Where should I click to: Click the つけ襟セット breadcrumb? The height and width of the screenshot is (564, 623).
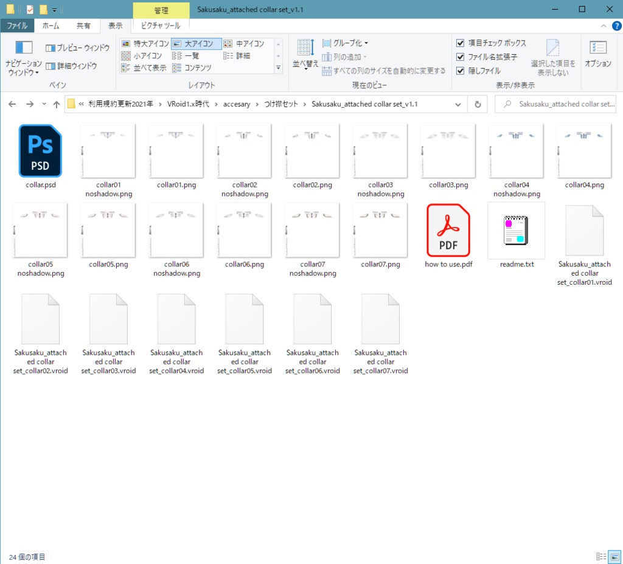281,104
